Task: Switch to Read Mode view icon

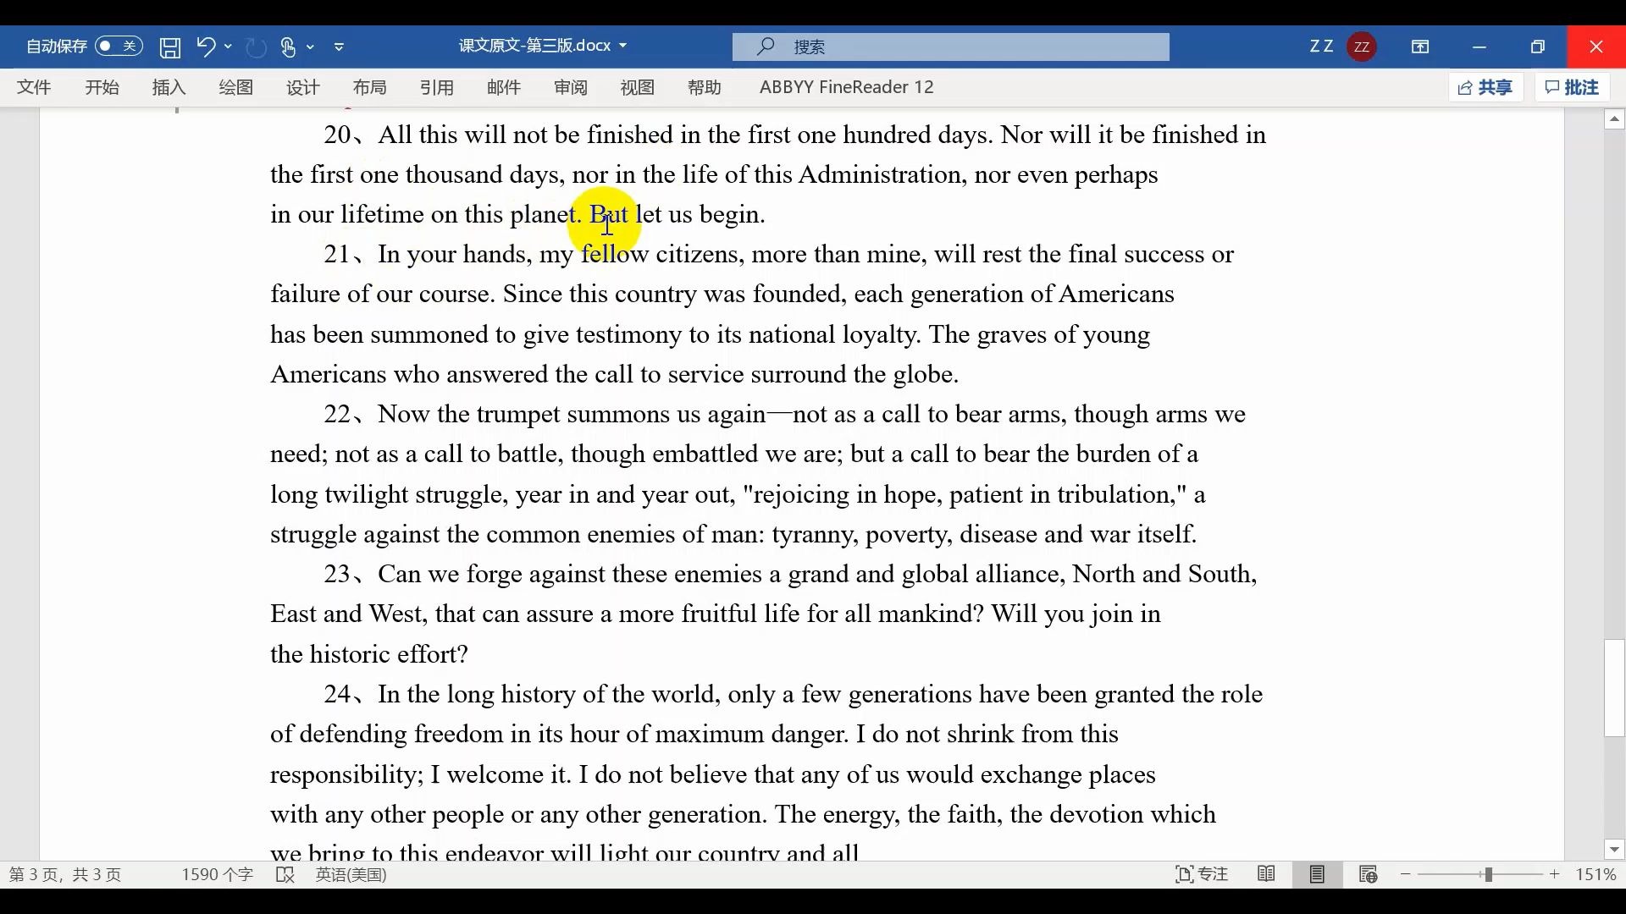Action: 1267,874
